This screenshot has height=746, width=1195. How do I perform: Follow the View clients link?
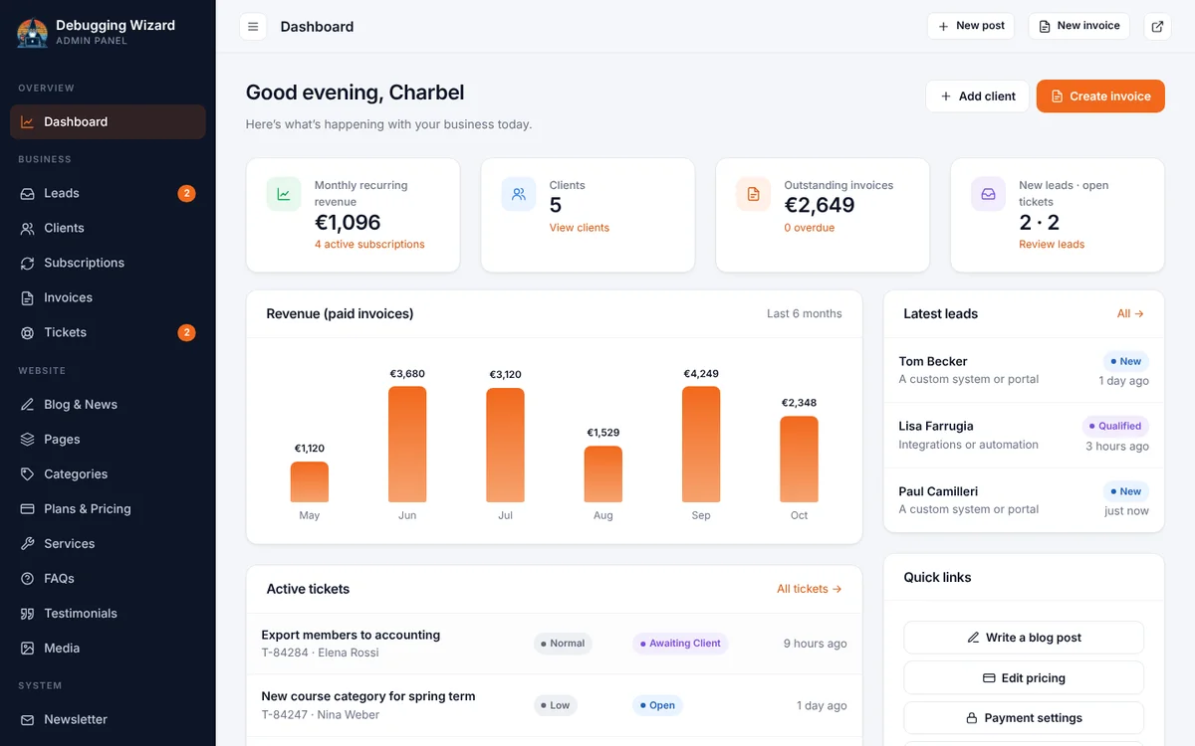coord(580,228)
